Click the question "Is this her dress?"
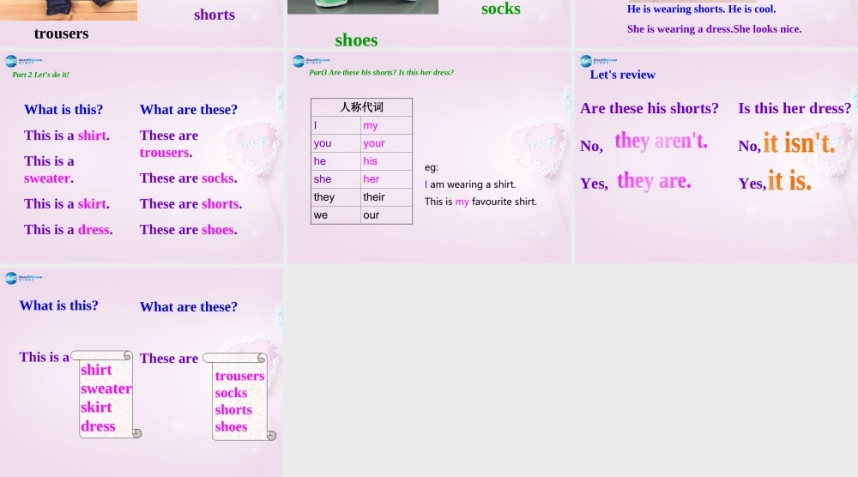 [795, 108]
